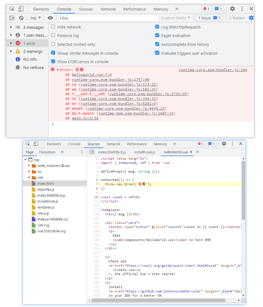Image resolution: width=263 pixels, height=307 pixels.
Task: Disable Show CORS errors in console
Action: coord(53,62)
